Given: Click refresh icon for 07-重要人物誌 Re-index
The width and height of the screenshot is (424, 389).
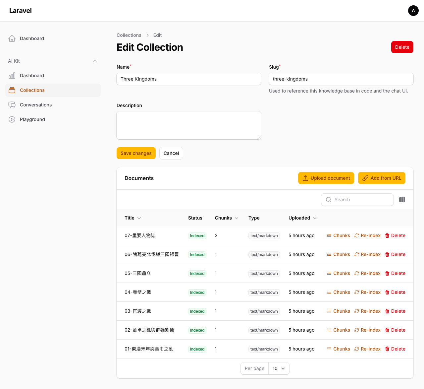Looking at the screenshot, I should 357,235.
